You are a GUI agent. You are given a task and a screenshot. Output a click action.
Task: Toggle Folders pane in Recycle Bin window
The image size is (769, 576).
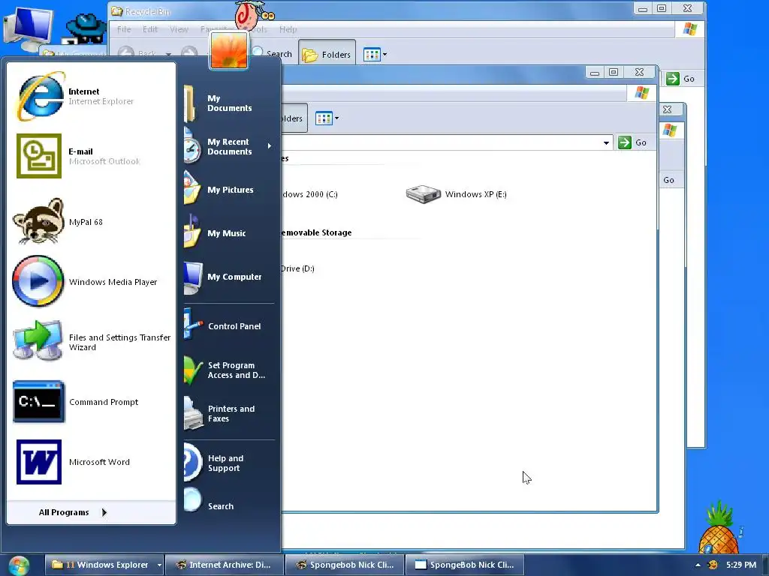327,54
